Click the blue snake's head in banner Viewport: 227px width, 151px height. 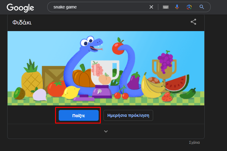91,44
